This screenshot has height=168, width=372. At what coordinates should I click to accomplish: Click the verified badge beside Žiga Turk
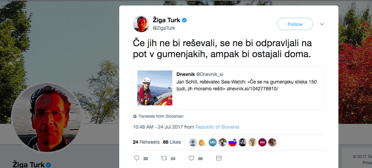click(x=184, y=21)
